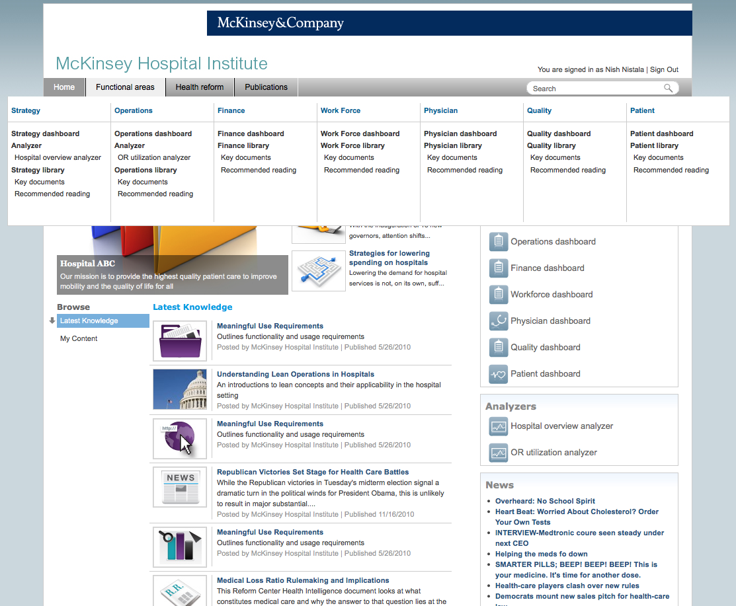Open Key documents under Finance library
Viewport: 736px width, 606px height.
(x=245, y=157)
